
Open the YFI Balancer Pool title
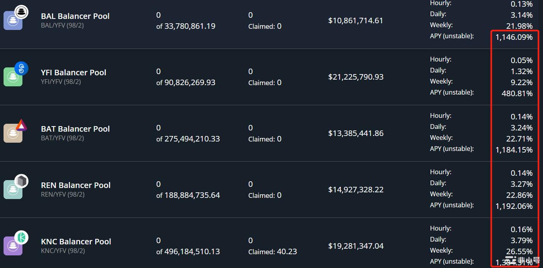coord(74,73)
